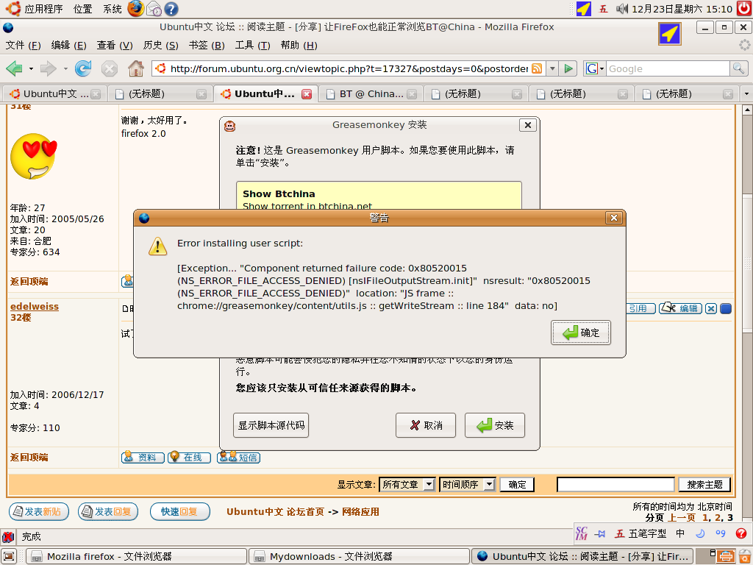This screenshot has width=753, height=565.
Task: Open the 应用程序 panel menu
Action: (43, 9)
